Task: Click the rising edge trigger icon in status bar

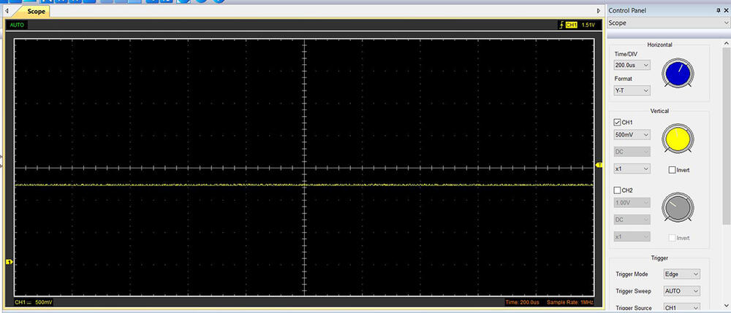Action: click(x=560, y=25)
